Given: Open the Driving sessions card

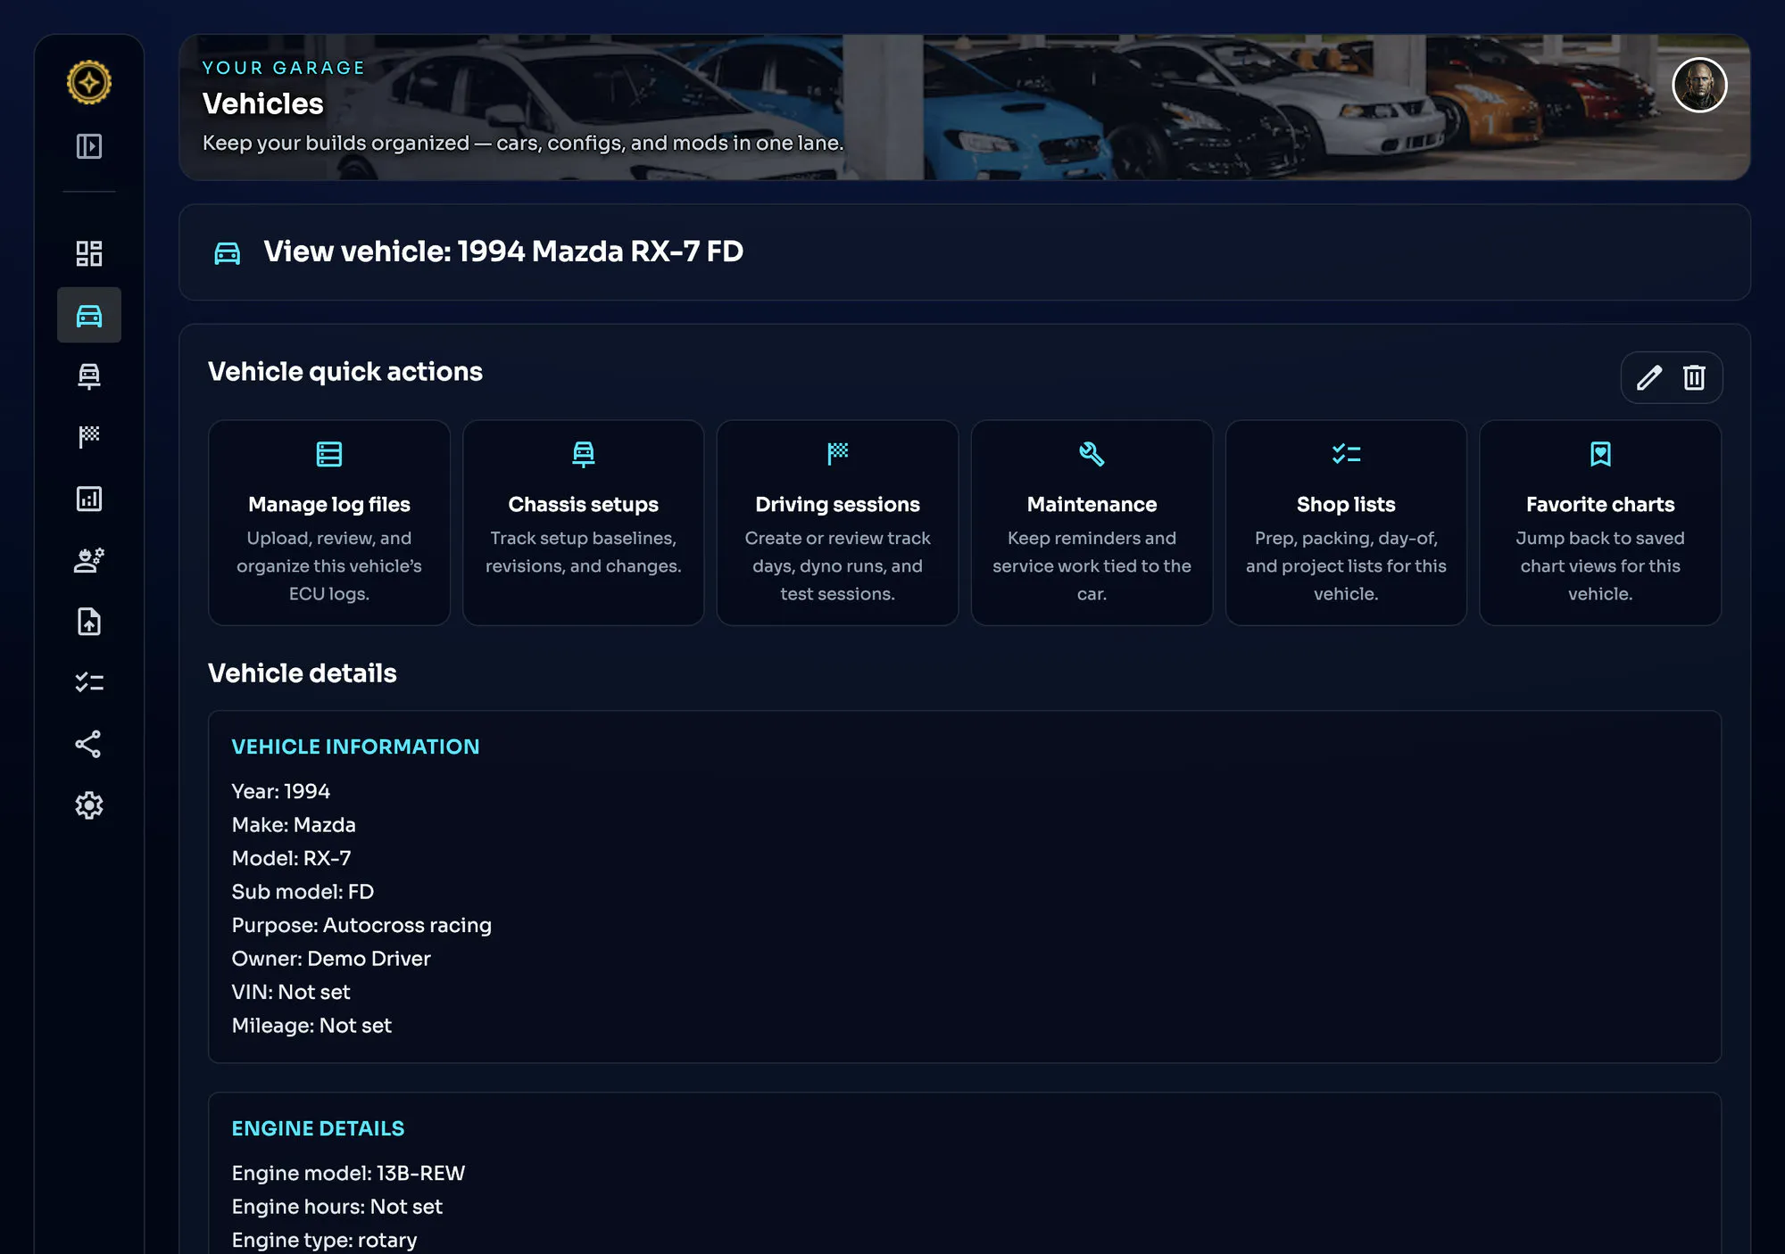Looking at the screenshot, I should point(837,523).
